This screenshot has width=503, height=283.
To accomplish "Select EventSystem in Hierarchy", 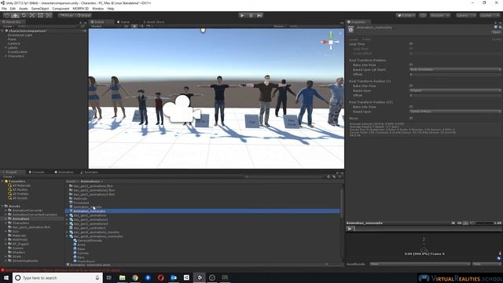I will click(x=17, y=52).
